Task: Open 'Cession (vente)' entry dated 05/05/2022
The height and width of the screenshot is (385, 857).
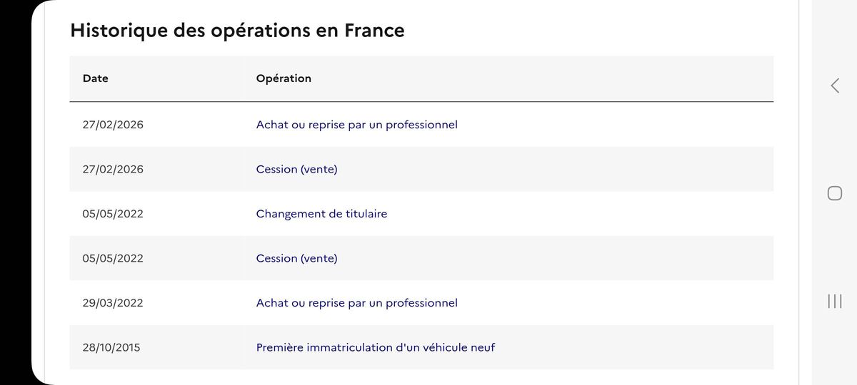Action: click(296, 259)
